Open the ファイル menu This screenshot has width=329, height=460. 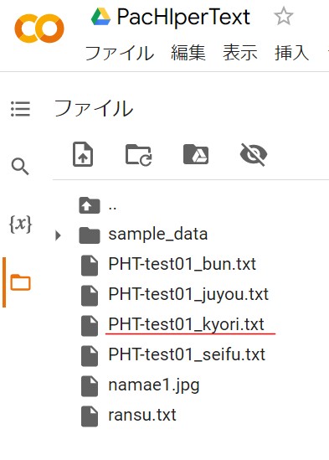pyautogui.click(x=120, y=53)
